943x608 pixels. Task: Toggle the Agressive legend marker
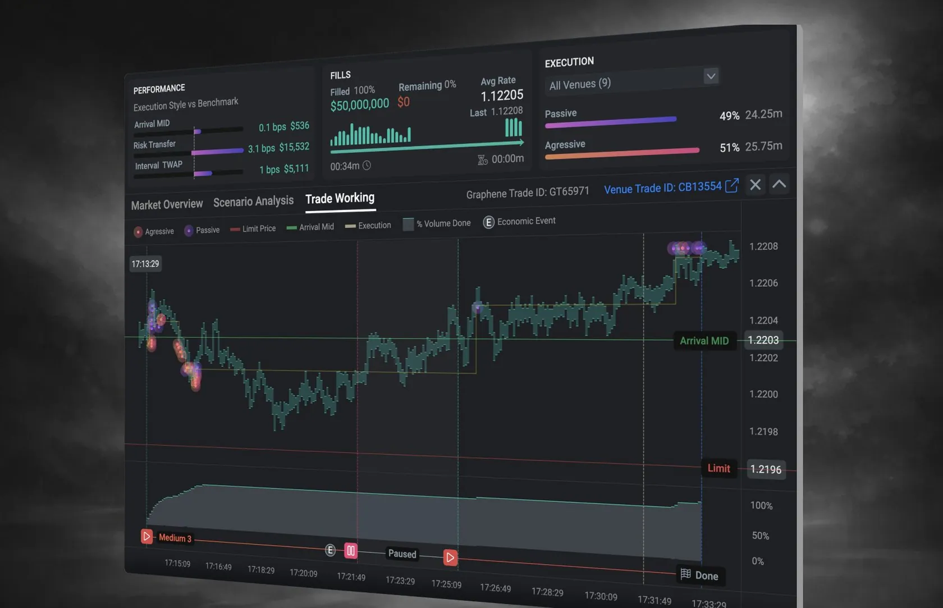[138, 232]
